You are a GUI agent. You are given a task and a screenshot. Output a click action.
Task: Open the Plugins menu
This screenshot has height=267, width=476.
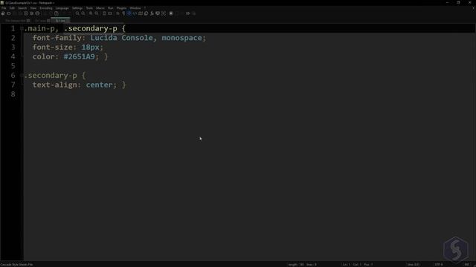[121, 8]
